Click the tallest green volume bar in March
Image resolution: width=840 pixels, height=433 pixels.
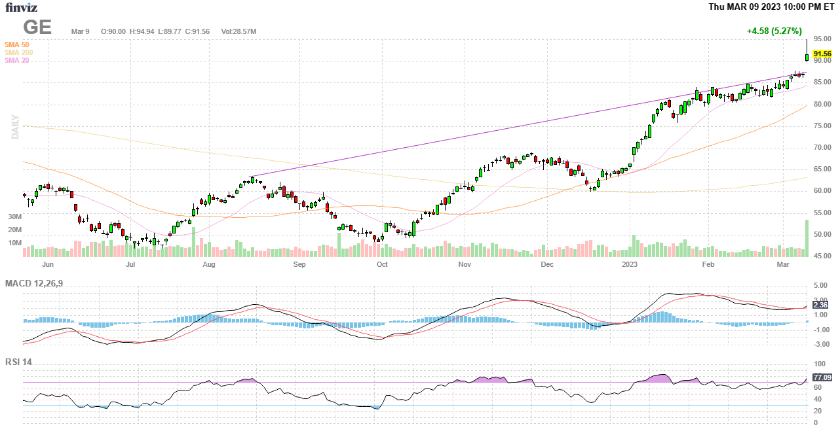[x=807, y=239]
